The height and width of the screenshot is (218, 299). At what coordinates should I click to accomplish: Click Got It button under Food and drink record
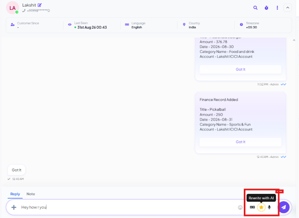pyautogui.click(x=241, y=70)
